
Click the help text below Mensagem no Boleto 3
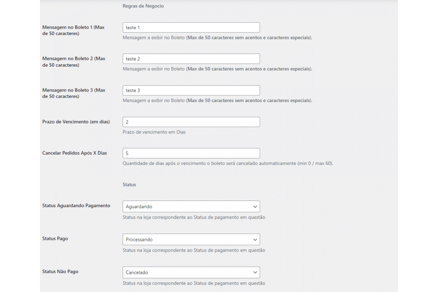tap(218, 100)
